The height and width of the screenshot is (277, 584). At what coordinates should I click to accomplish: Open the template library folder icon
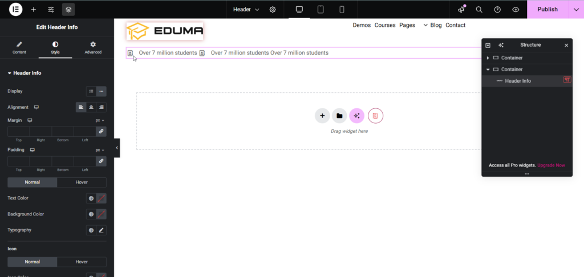click(339, 116)
